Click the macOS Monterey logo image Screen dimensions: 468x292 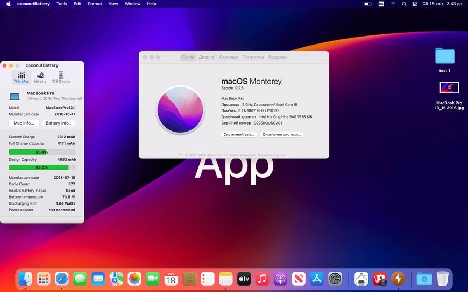(x=180, y=109)
